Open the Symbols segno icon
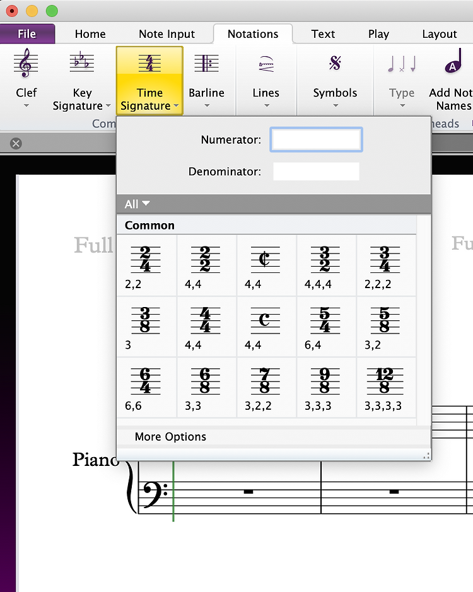This screenshot has width=473, height=592. coord(335,62)
